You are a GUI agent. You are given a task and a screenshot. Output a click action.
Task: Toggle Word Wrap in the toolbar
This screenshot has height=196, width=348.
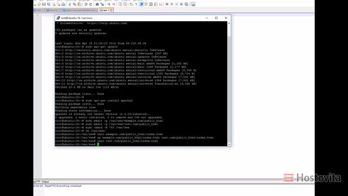[x=131, y=4]
